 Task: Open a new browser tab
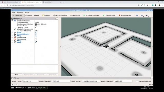[x=64, y=2]
